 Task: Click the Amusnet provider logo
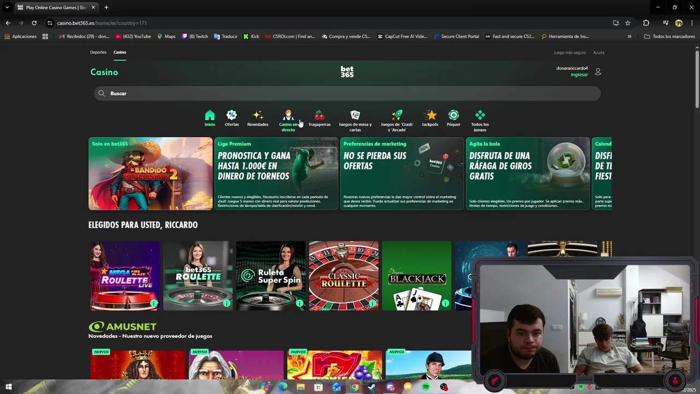coord(122,327)
